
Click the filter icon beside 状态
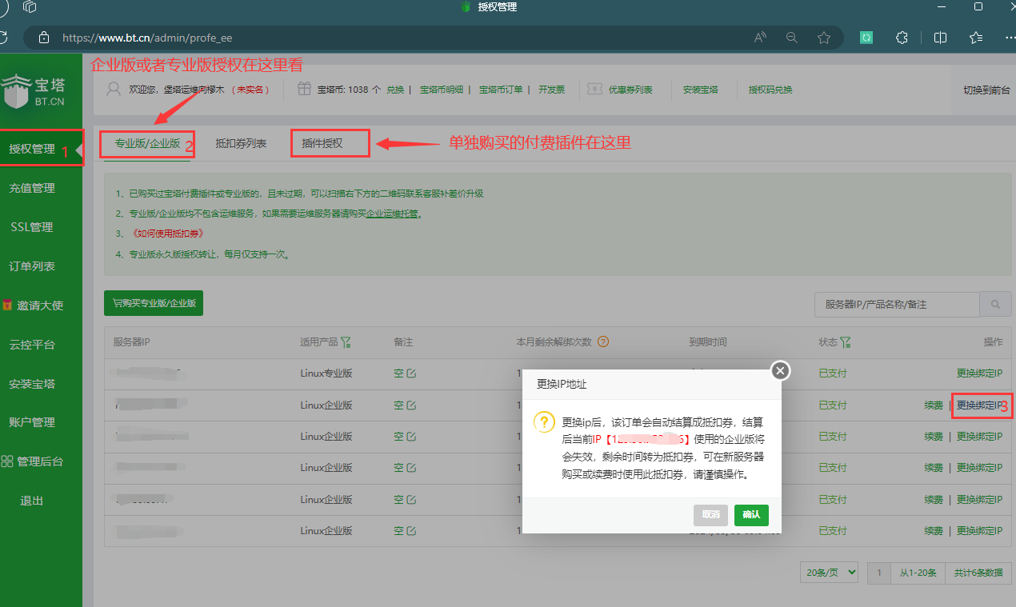(846, 342)
